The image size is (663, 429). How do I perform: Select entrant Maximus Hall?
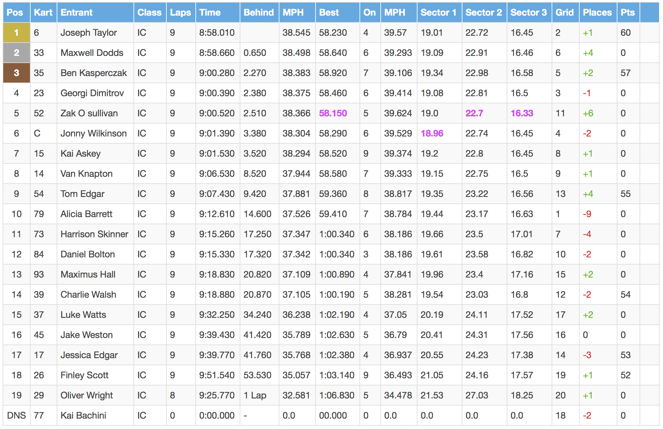pyautogui.click(x=88, y=274)
